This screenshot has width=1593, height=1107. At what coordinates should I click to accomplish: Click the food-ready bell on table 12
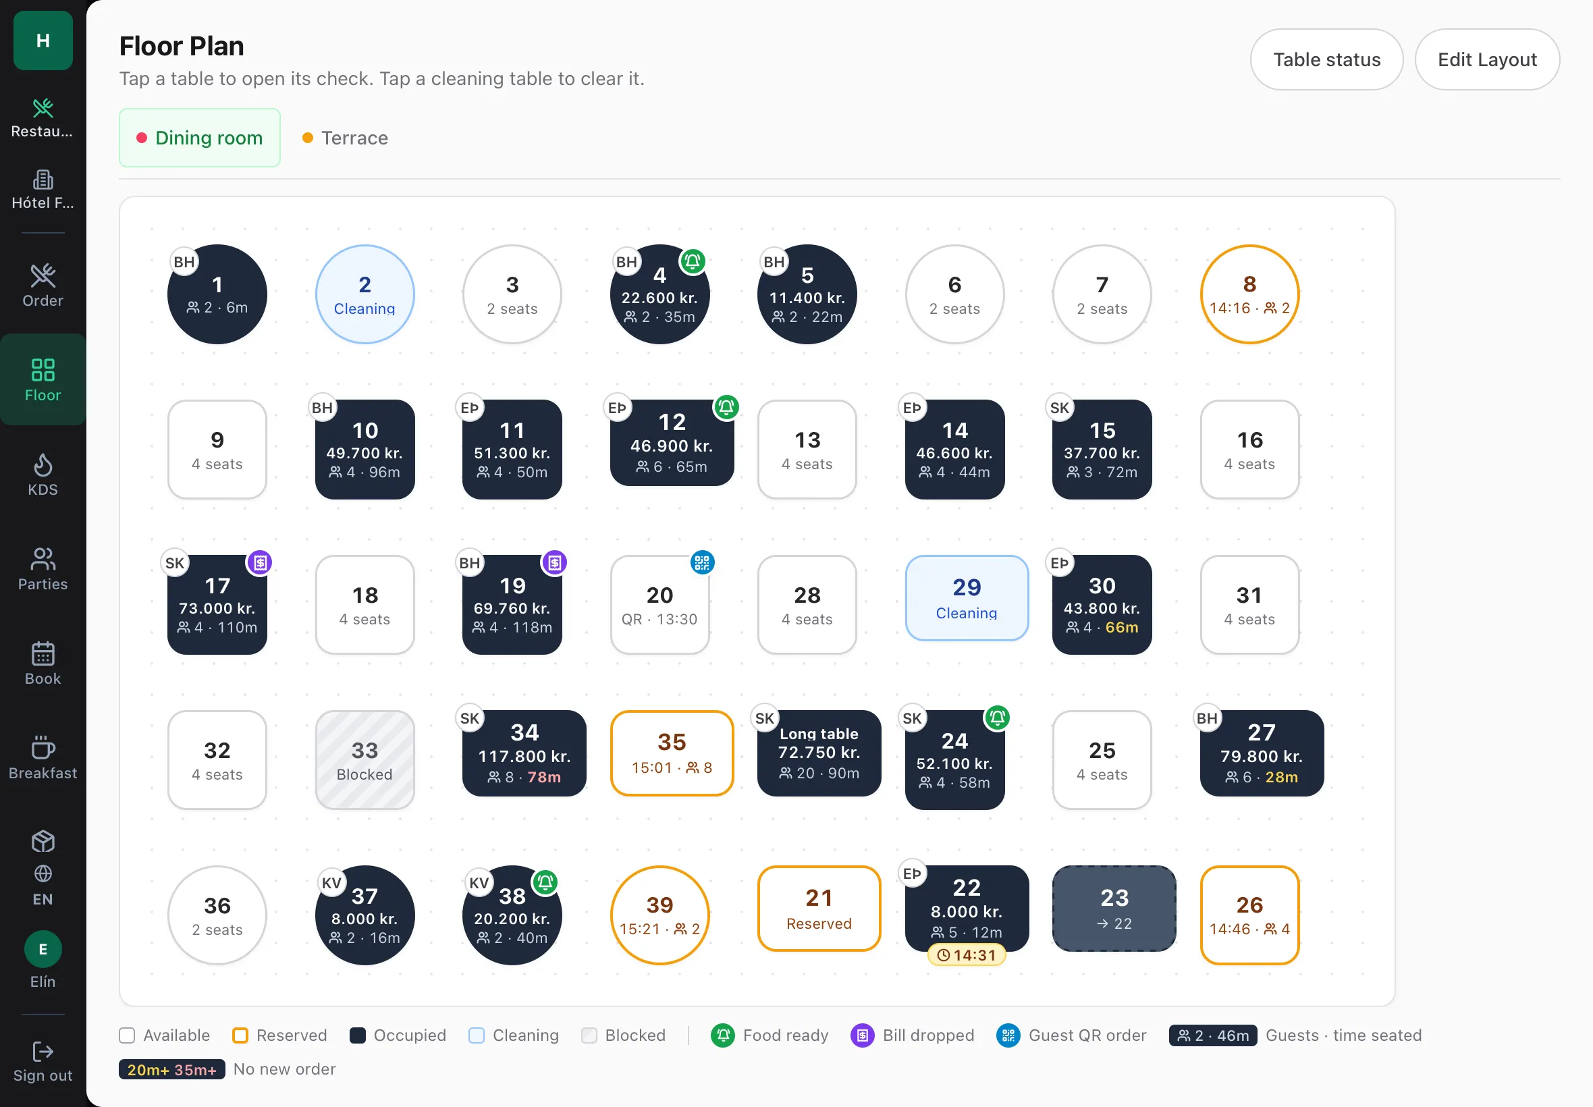(x=726, y=407)
